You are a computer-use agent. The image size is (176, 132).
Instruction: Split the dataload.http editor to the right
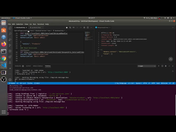[x=88, y=28]
